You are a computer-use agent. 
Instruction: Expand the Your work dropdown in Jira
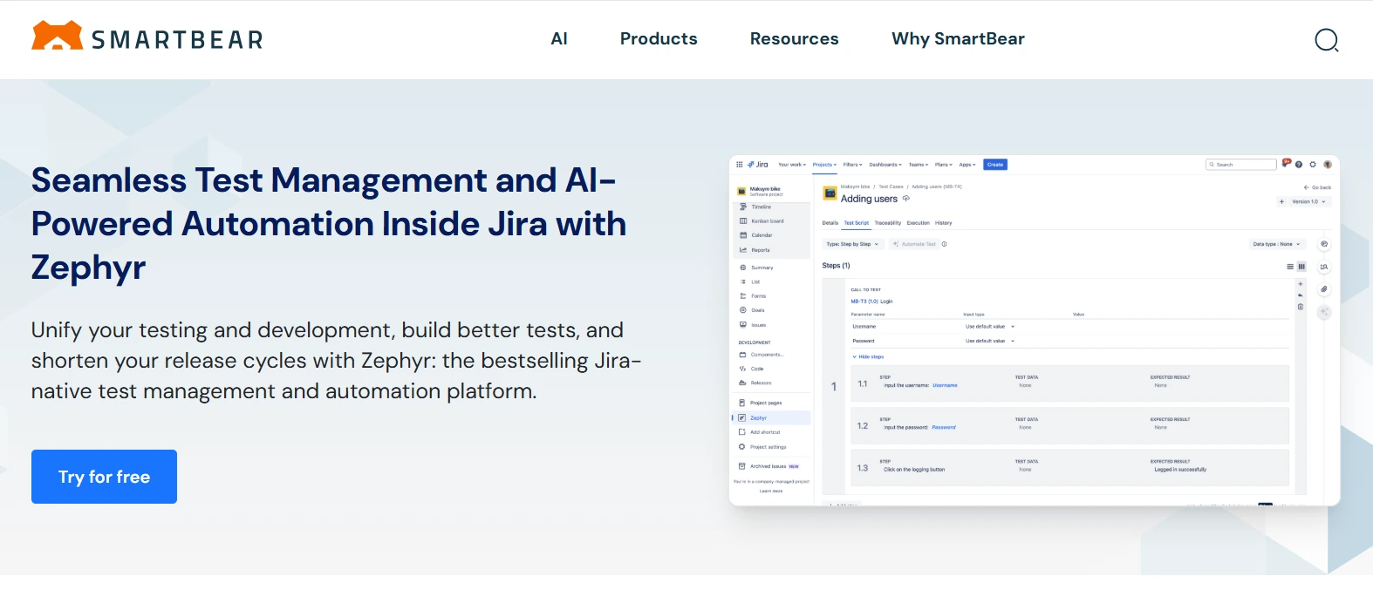[x=792, y=164]
